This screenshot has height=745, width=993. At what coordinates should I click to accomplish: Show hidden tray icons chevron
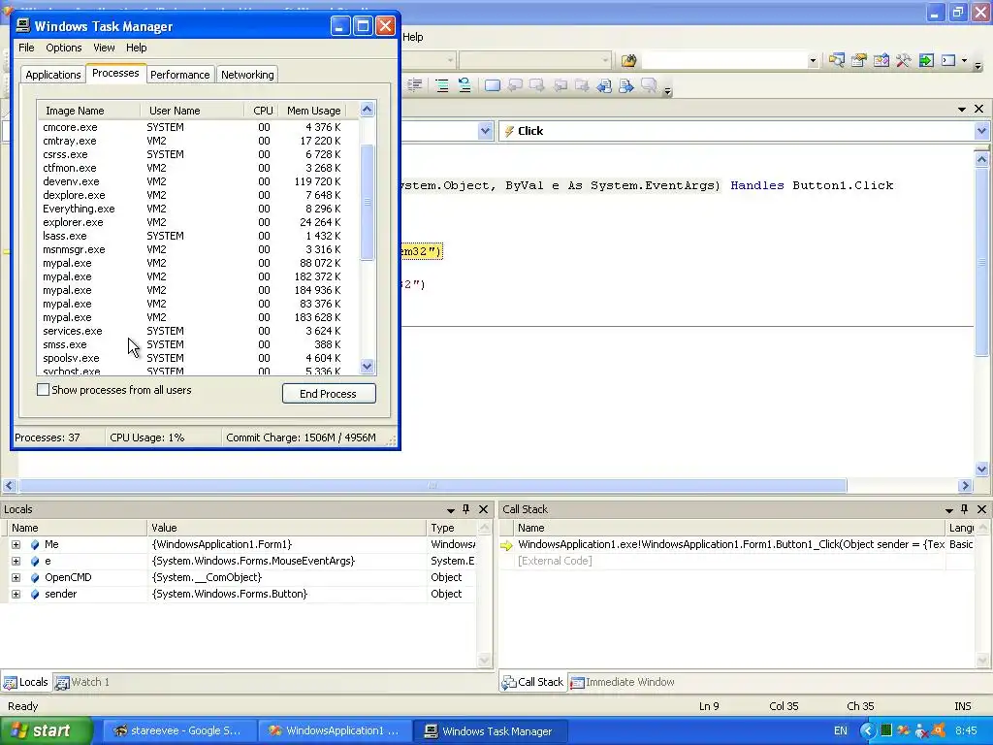pyautogui.click(x=868, y=731)
